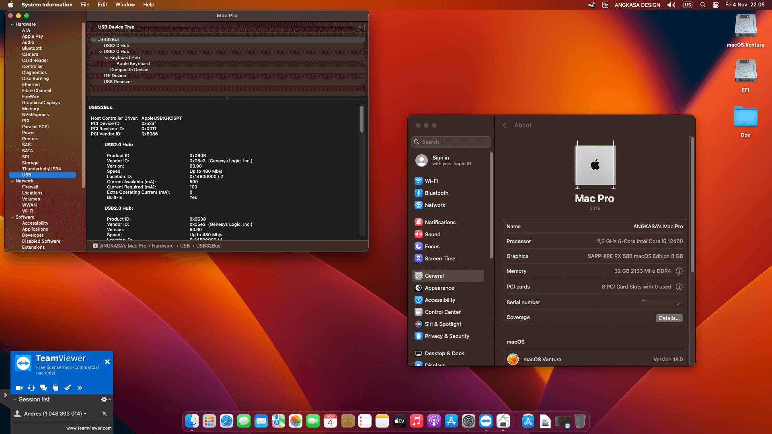Open the TeamViewer video camera function
Screen dimensions: 772x434
19,388
